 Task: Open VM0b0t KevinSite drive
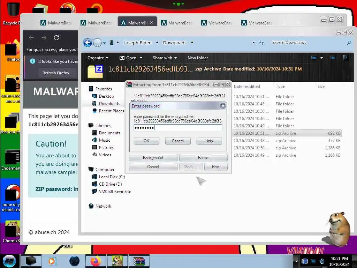[115, 192]
